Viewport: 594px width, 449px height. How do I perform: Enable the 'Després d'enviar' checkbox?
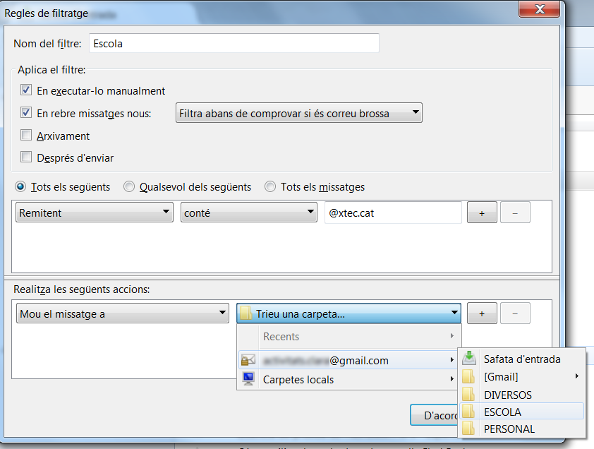pyautogui.click(x=27, y=157)
